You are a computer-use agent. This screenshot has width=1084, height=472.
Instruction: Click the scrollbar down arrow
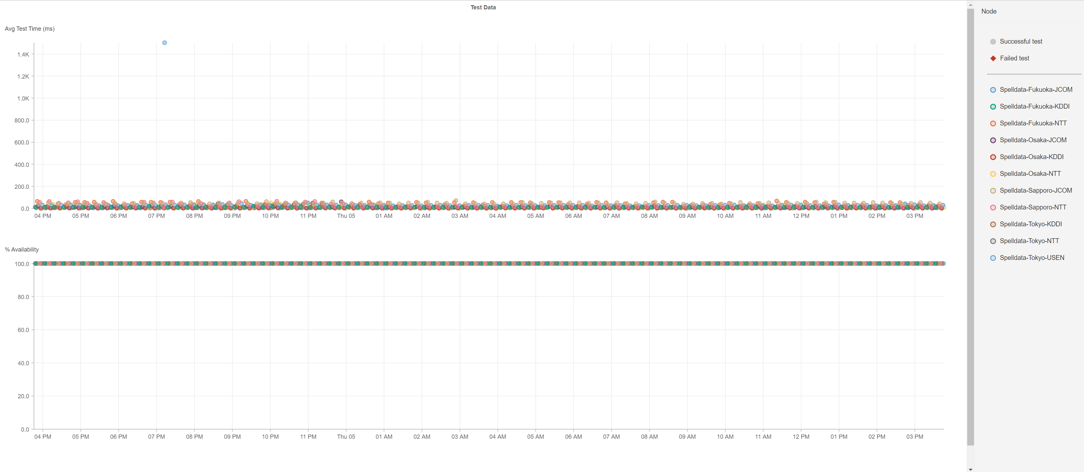click(x=970, y=469)
